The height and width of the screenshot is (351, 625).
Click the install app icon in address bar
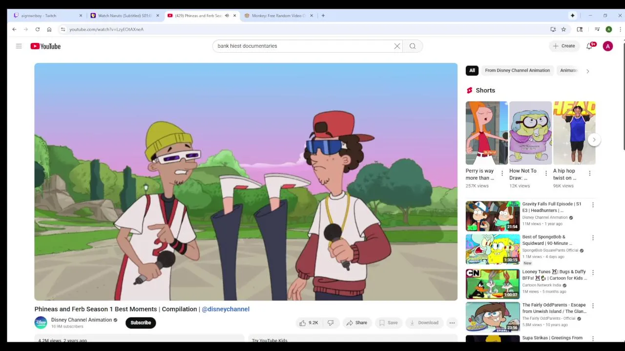tap(553, 29)
